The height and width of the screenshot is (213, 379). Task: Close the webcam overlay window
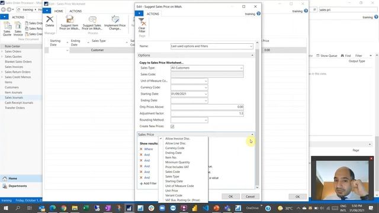point(371,159)
